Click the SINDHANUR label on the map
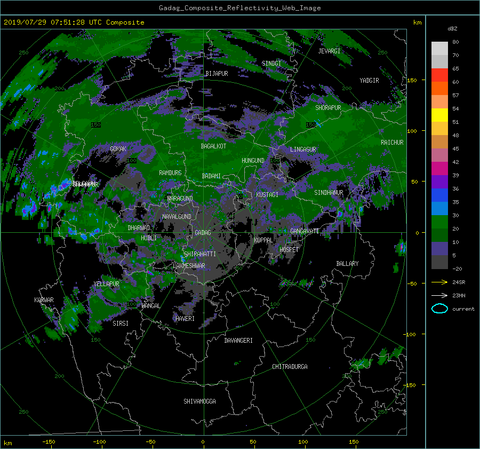 (x=329, y=193)
